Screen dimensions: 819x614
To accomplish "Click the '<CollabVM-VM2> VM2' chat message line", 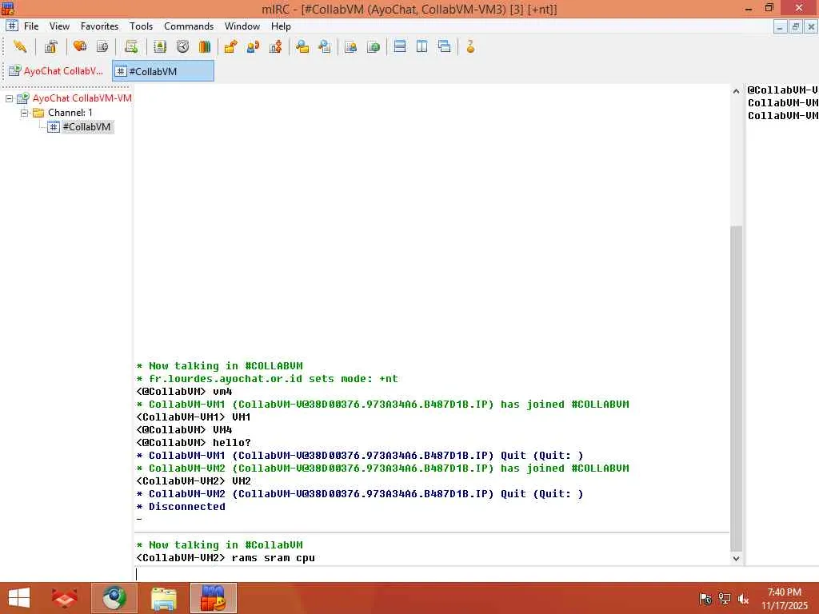I will pyautogui.click(x=194, y=480).
